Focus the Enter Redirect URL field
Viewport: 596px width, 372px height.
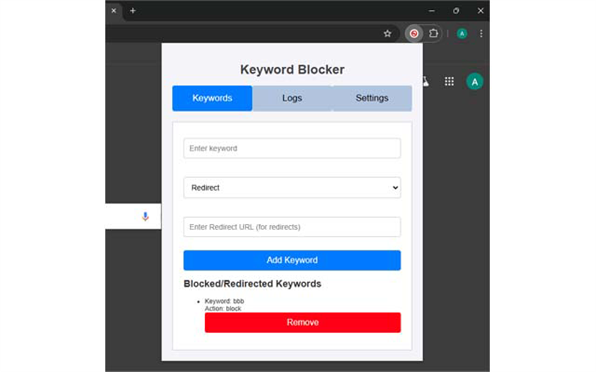tap(292, 227)
